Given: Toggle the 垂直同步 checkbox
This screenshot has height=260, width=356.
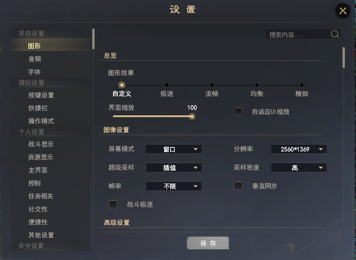Looking at the screenshot, I should 238,186.
